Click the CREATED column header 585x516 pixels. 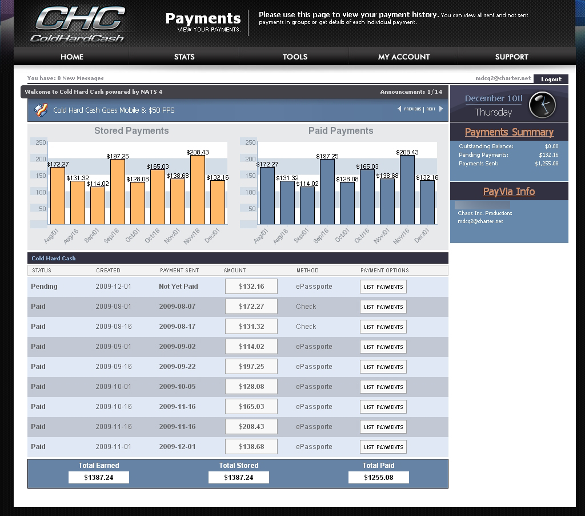108,271
